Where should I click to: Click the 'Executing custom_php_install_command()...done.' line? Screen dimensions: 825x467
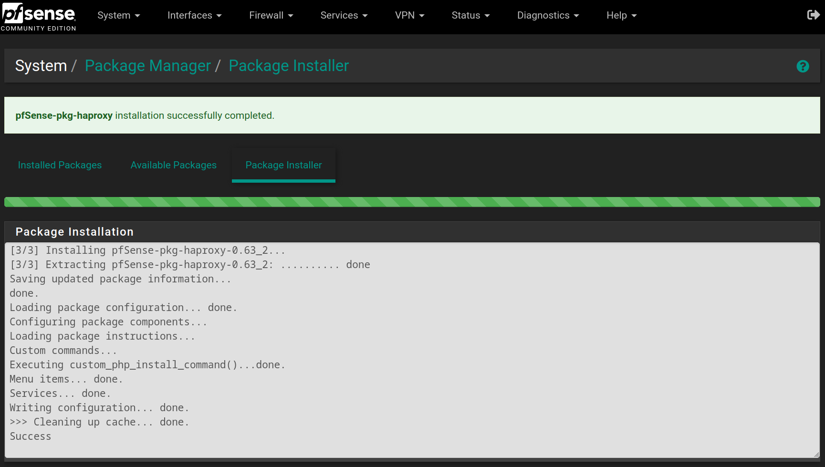[x=147, y=365]
